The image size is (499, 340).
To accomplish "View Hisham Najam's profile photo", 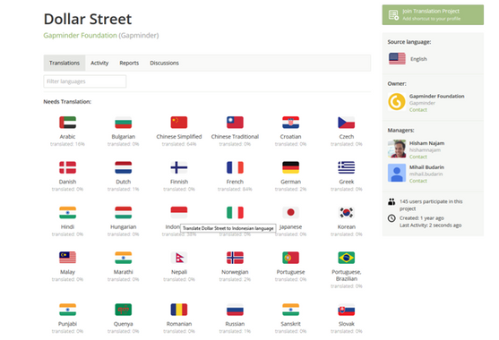I will 397,149.
